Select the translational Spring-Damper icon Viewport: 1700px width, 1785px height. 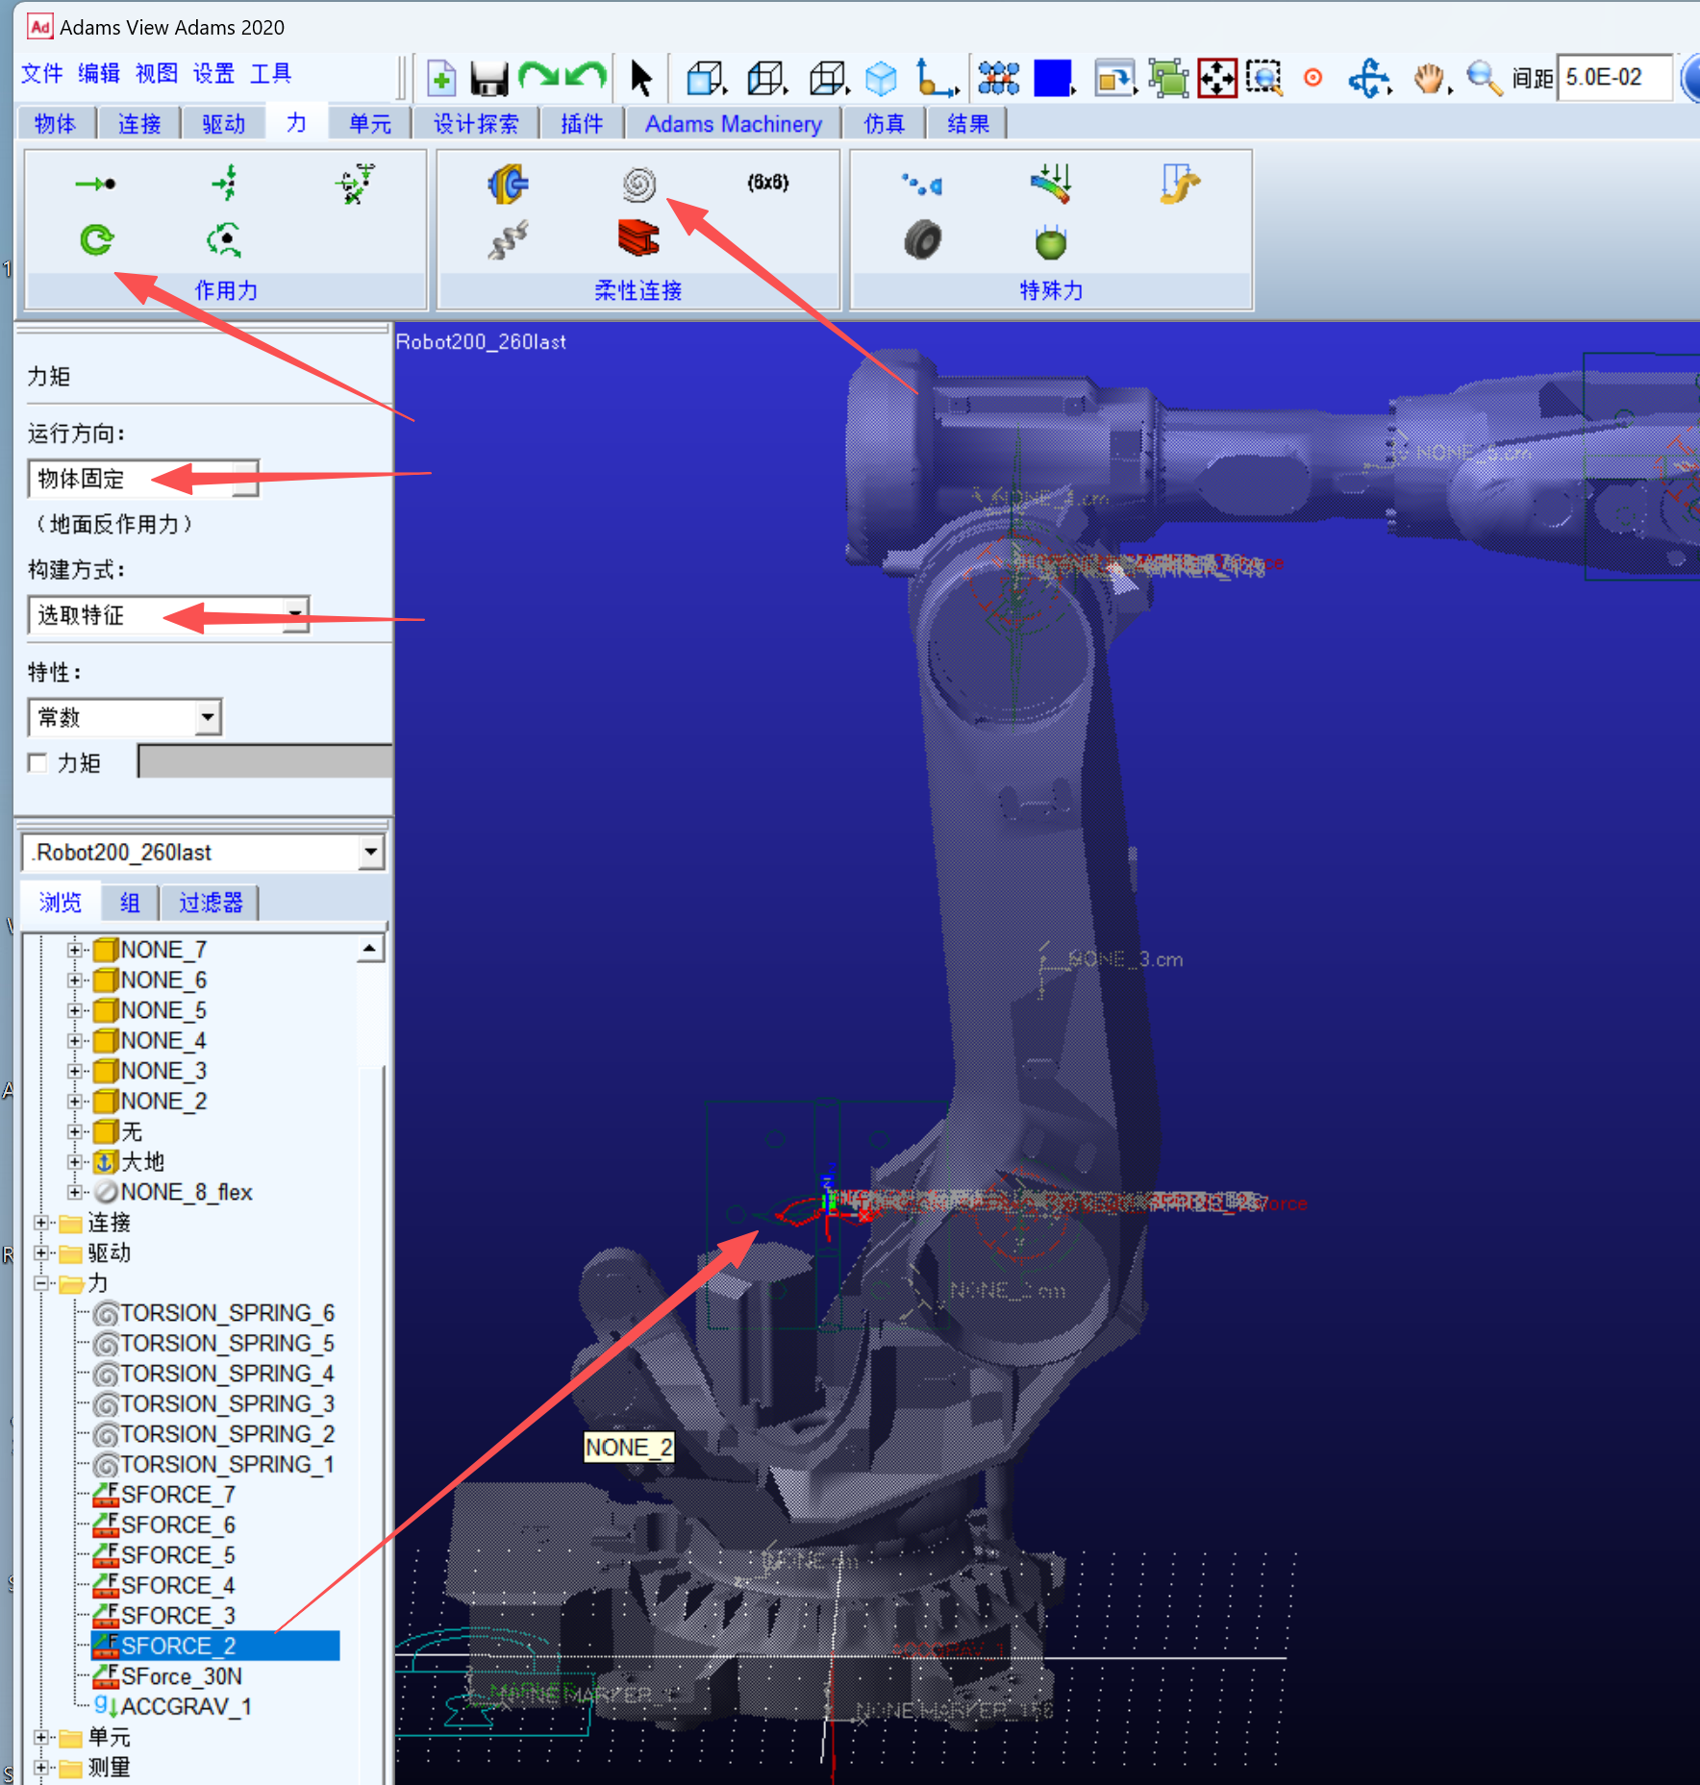pyautogui.click(x=509, y=240)
